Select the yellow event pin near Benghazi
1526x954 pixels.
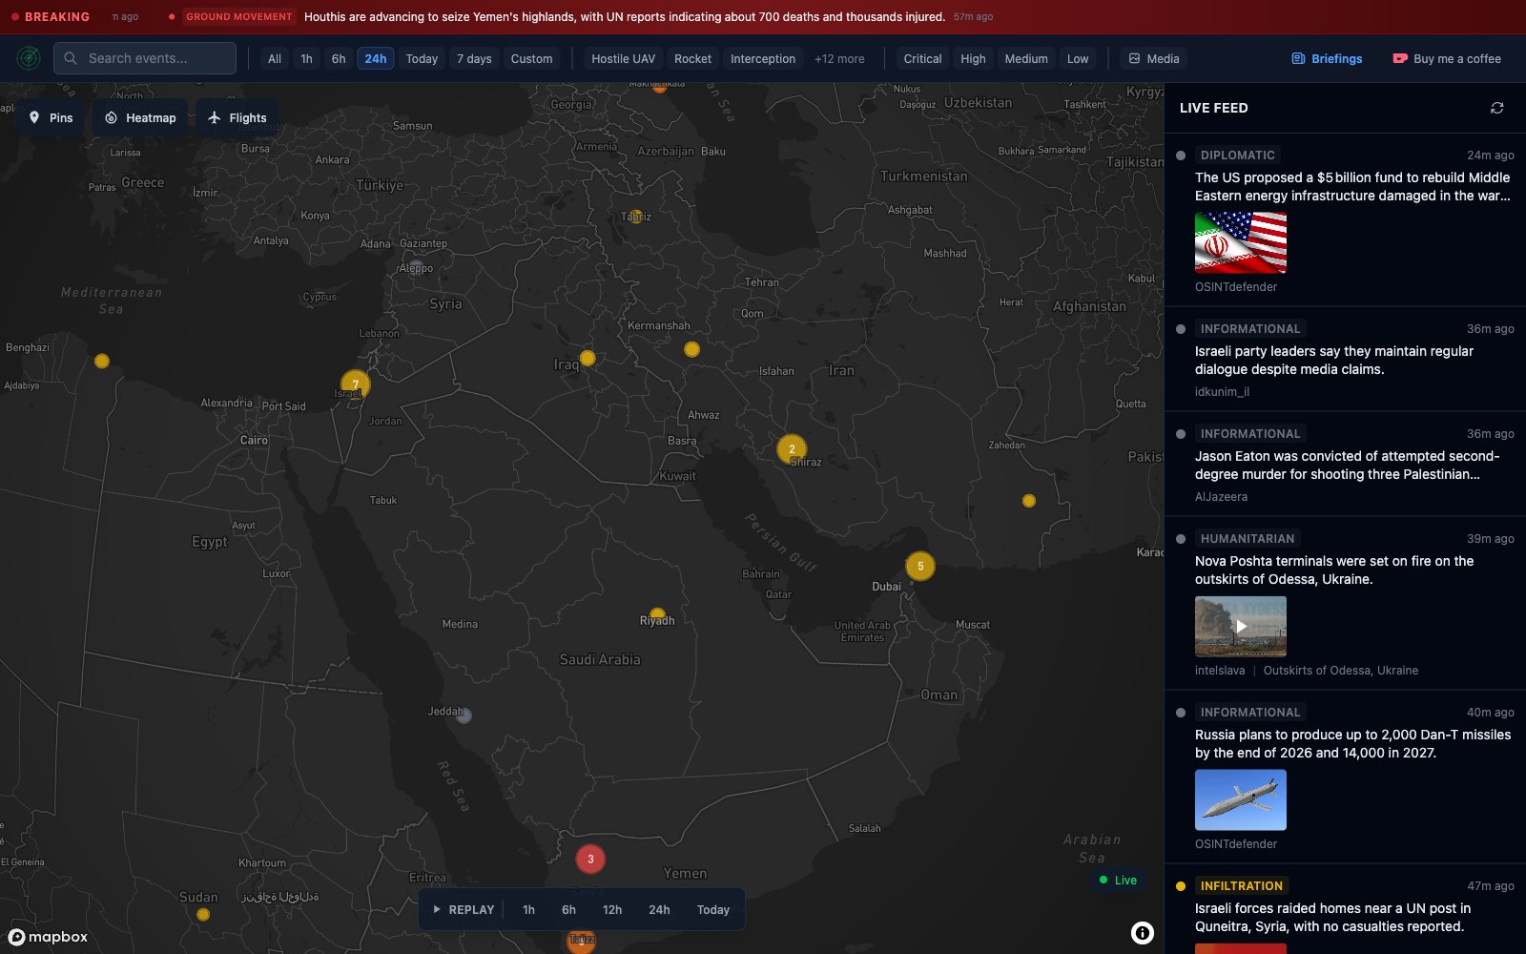point(102,361)
